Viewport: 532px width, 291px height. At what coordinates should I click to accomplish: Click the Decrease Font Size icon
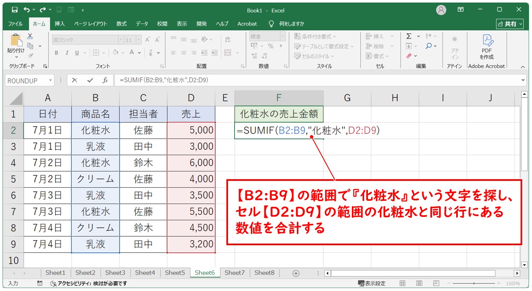point(157,40)
